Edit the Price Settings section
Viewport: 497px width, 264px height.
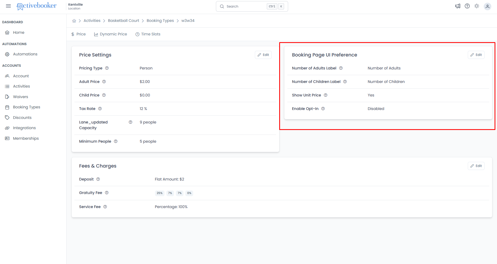[x=263, y=55]
